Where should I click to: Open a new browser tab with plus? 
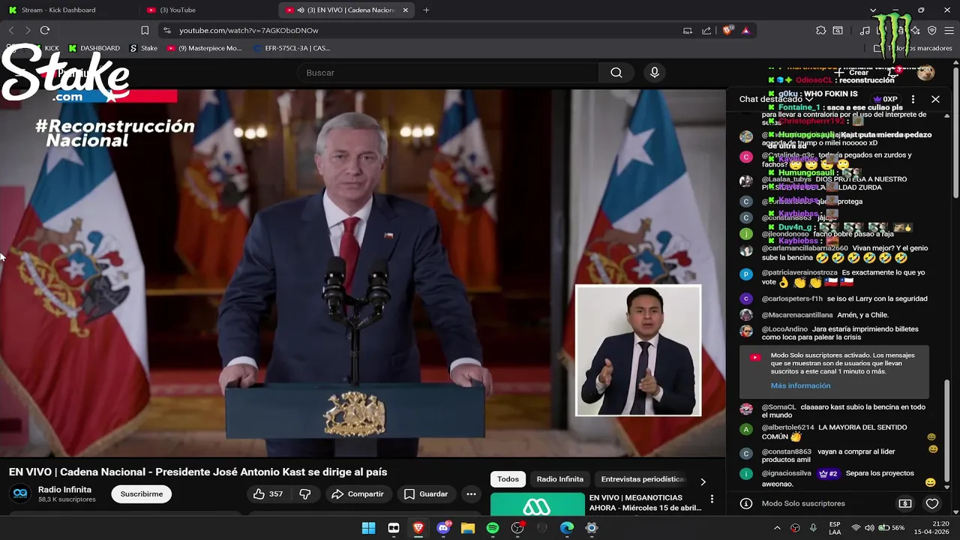pos(426,10)
